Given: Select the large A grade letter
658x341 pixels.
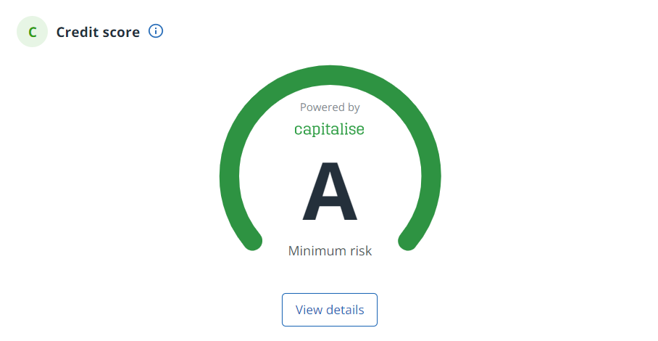Looking at the screenshot, I should 330,192.
